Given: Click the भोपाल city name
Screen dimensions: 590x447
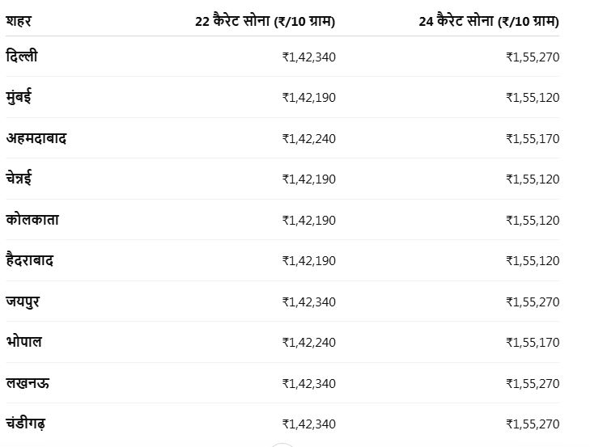Looking at the screenshot, I should (23, 342).
